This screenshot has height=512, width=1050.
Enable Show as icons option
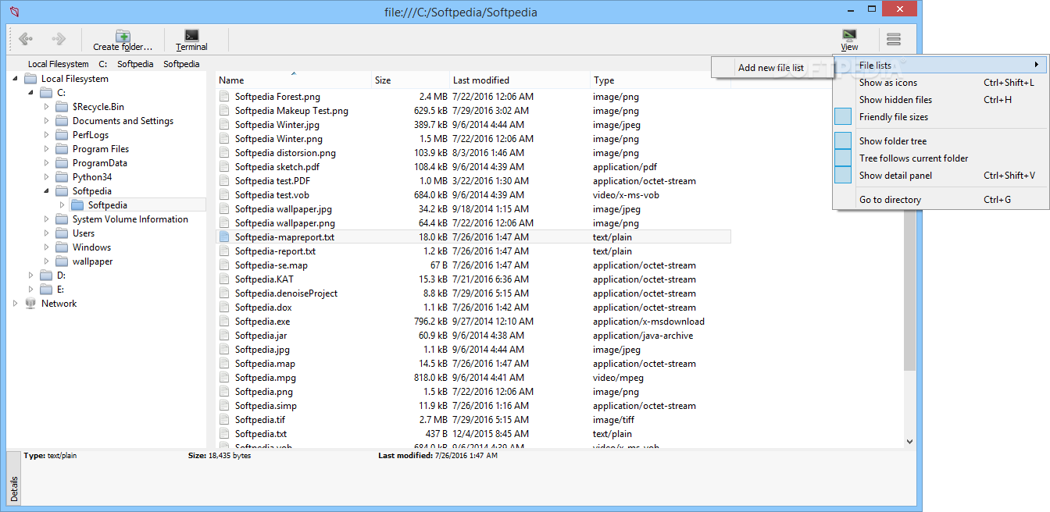(x=941, y=83)
